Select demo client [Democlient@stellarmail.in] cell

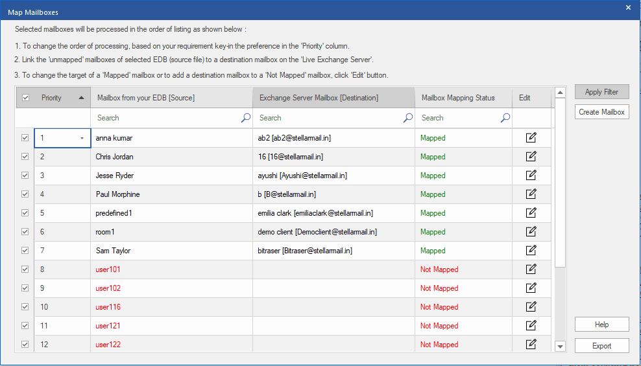point(333,232)
